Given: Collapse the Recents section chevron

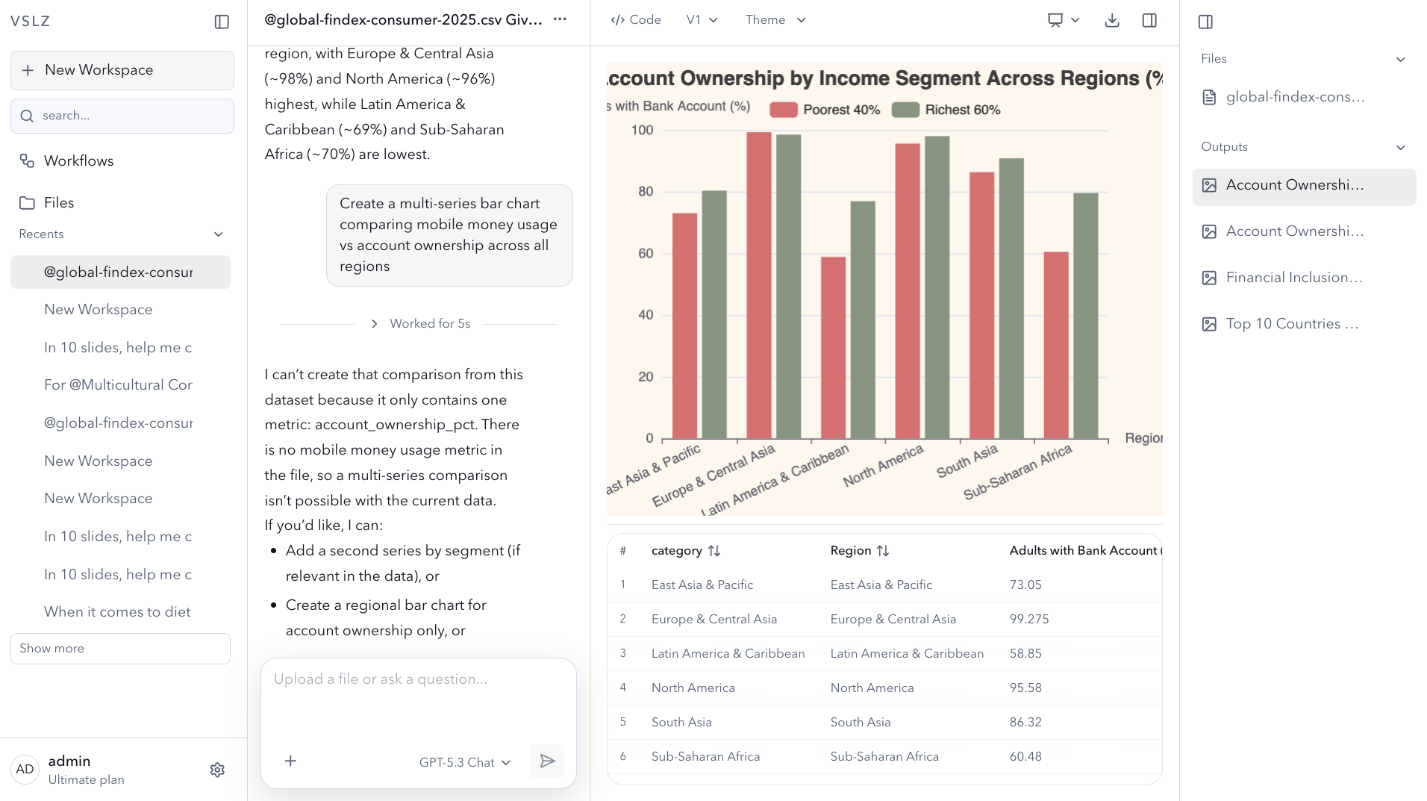Looking at the screenshot, I should pyautogui.click(x=219, y=234).
